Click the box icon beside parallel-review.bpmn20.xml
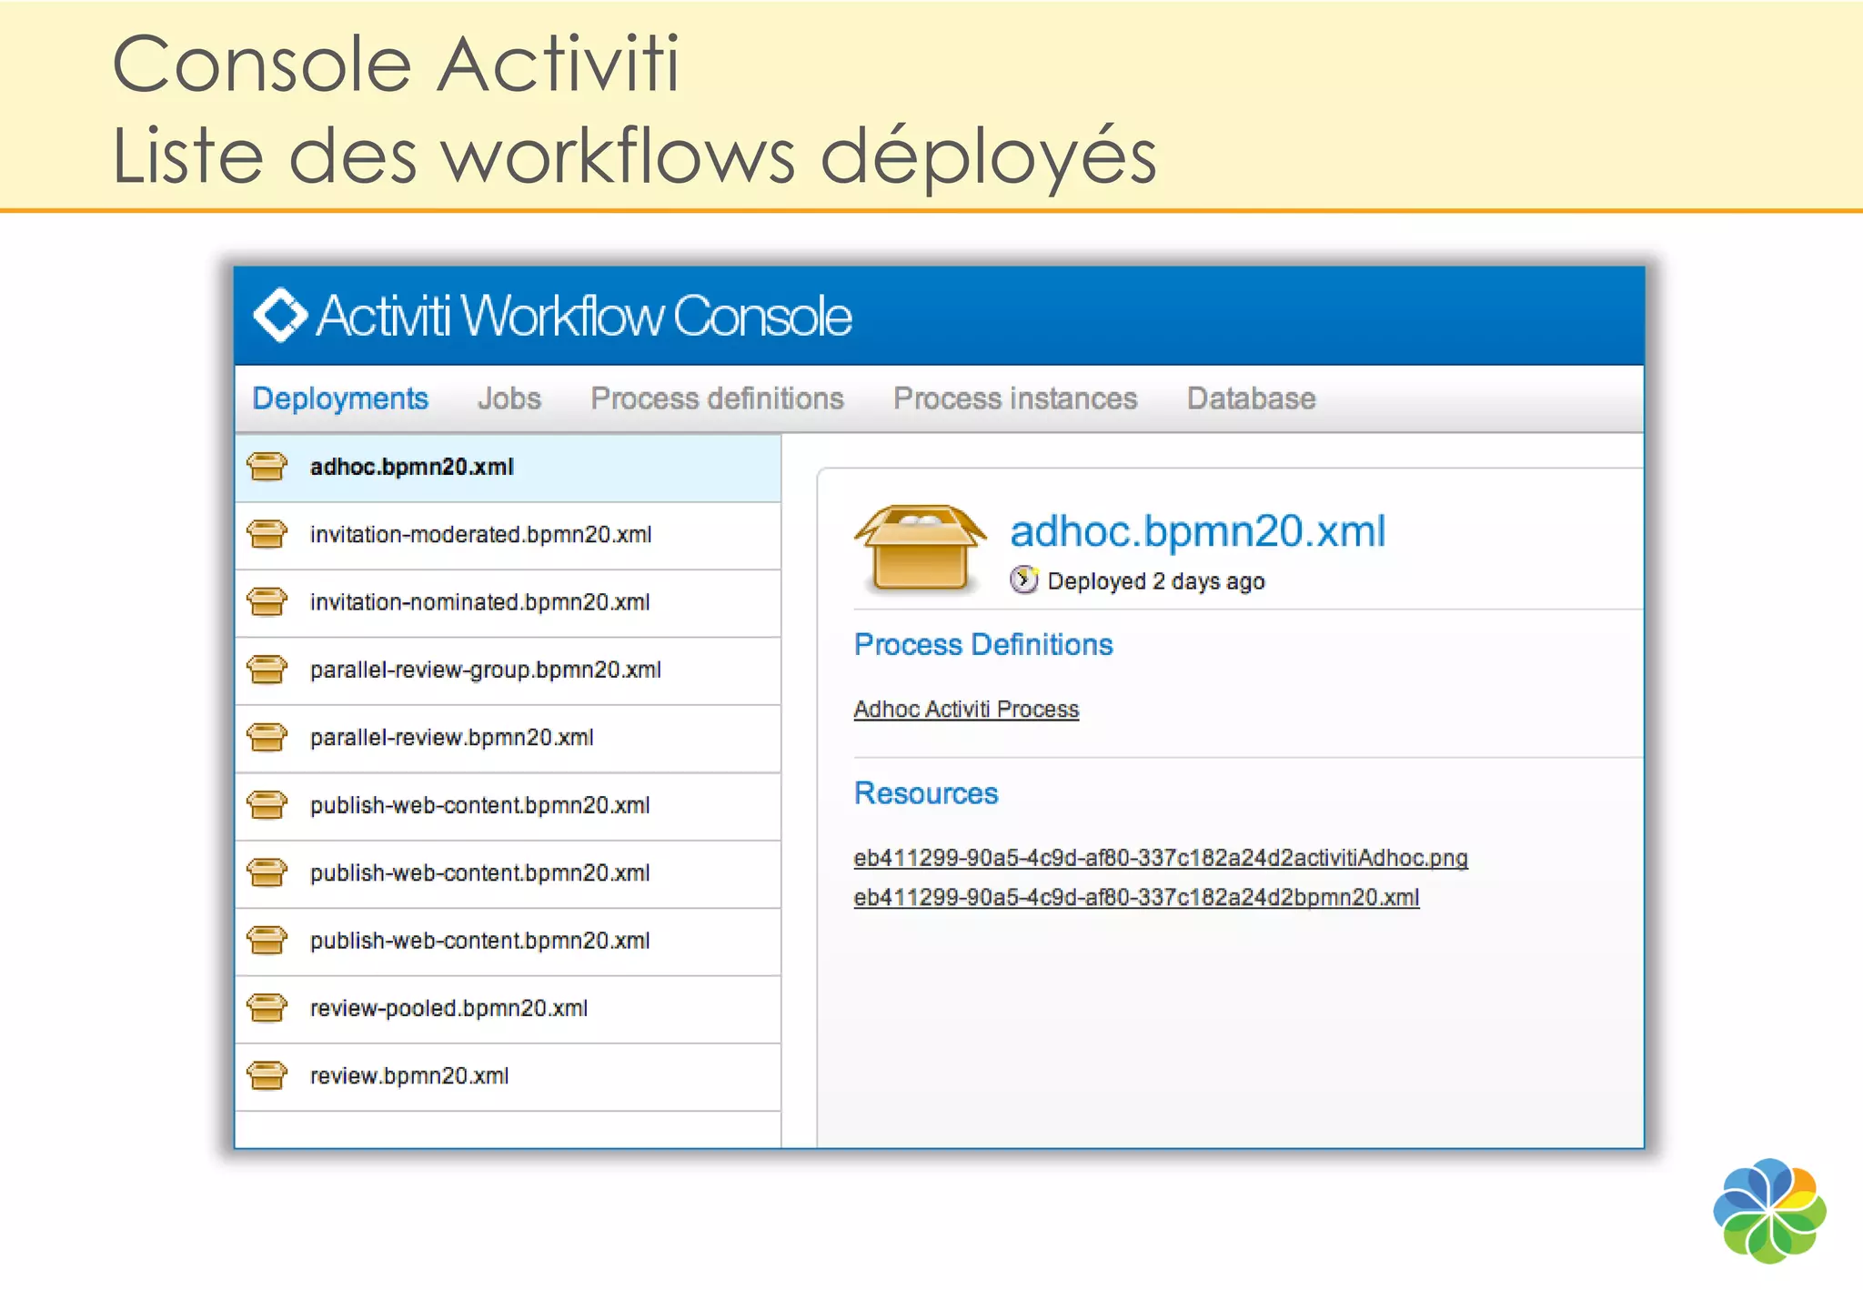This screenshot has height=1290, width=1863. (x=267, y=737)
